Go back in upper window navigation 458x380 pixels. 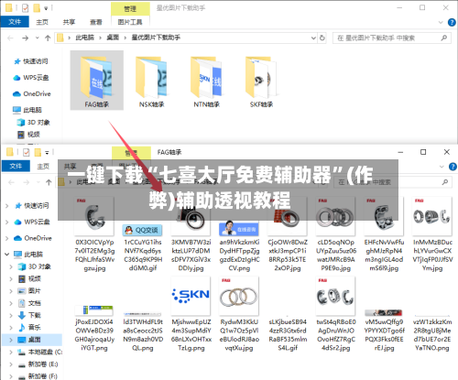10,38
